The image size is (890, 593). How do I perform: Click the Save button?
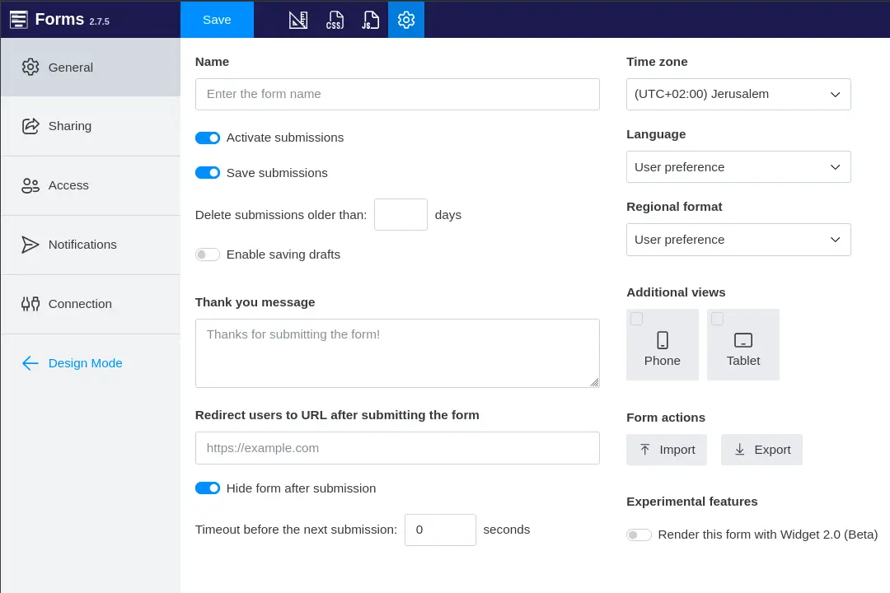[217, 20]
